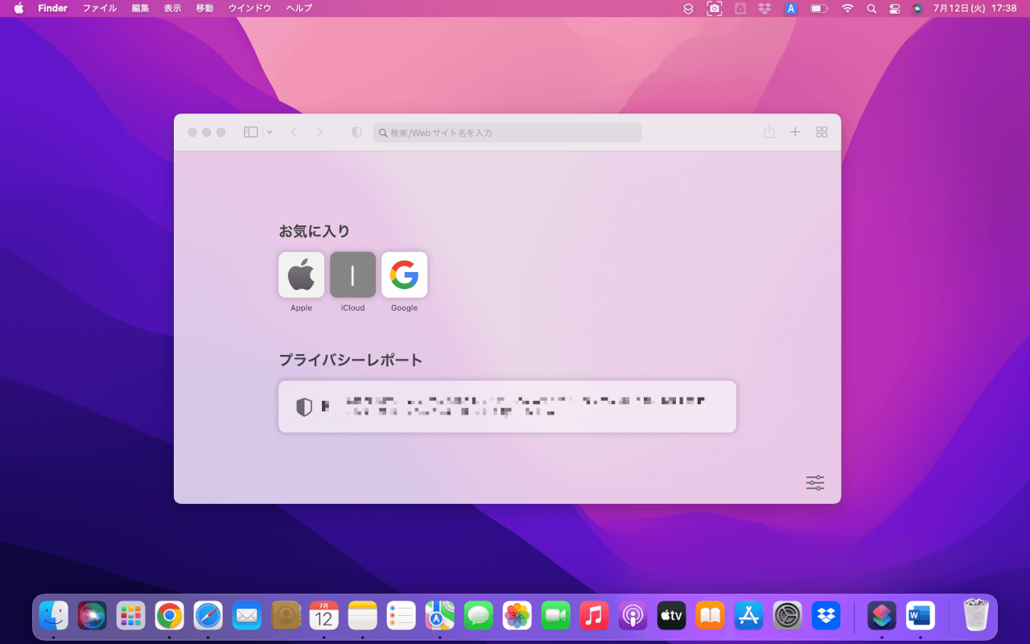Open the Privacy Report card
Viewport: 1030px width, 644px height.
click(507, 407)
